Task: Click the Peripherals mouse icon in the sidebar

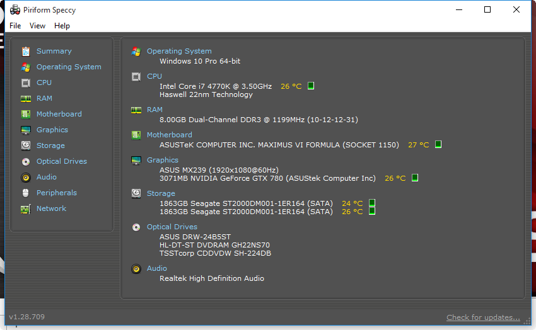Action: [26, 193]
